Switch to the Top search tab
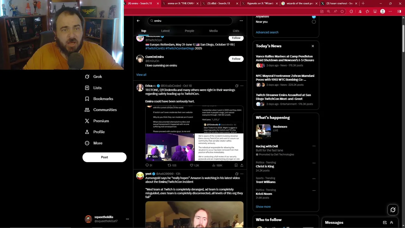Image resolution: width=405 pixels, height=228 pixels. pyautogui.click(x=144, y=31)
